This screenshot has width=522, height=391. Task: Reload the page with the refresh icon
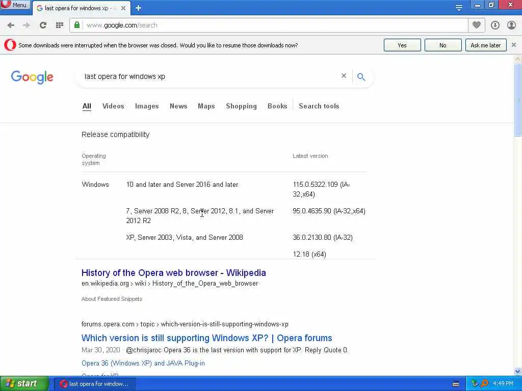pos(43,25)
